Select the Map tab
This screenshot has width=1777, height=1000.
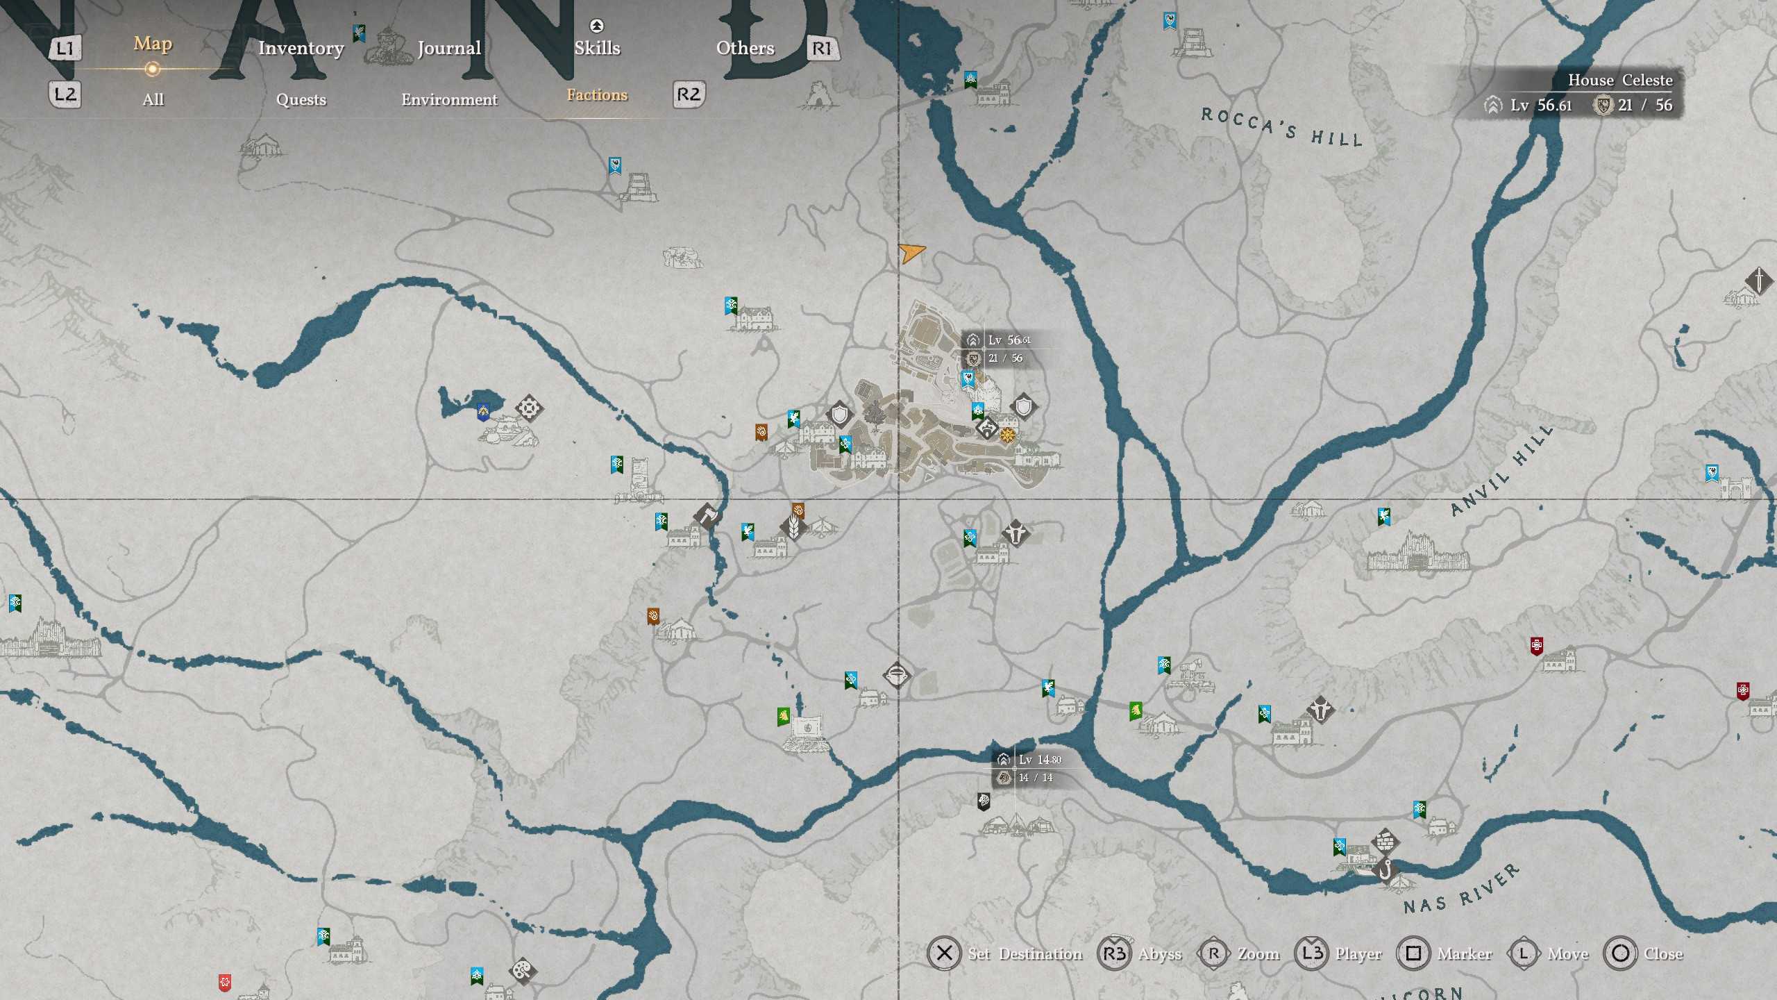pos(153,44)
